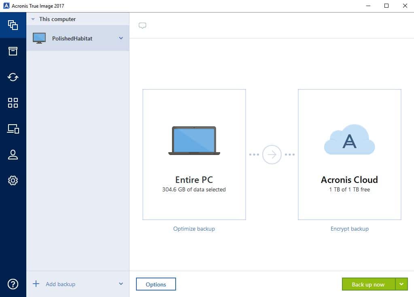Maximize the Acronis True Image window

386,6
